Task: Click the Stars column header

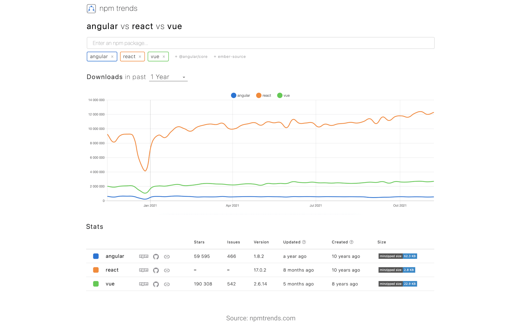Action: (x=199, y=242)
